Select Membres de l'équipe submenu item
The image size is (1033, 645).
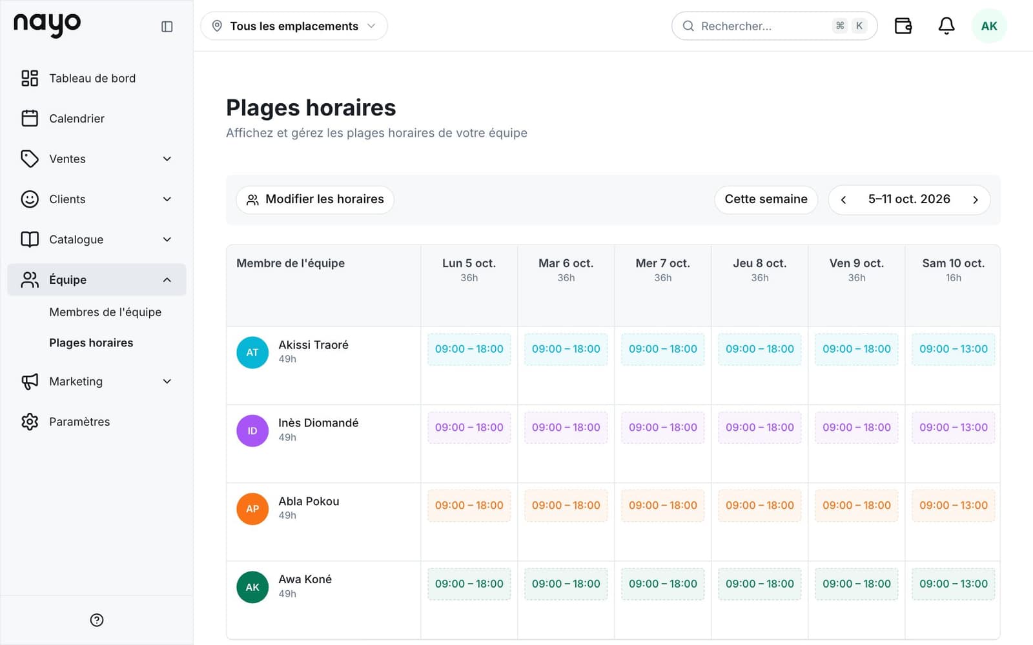pos(105,312)
